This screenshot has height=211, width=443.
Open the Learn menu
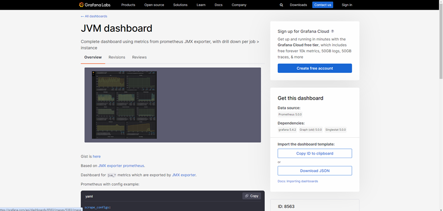click(x=201, y=5)
